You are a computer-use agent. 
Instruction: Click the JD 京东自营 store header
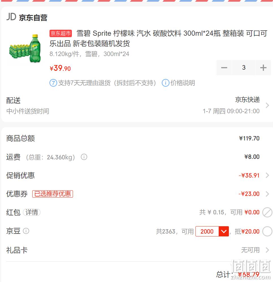[27, 18]
